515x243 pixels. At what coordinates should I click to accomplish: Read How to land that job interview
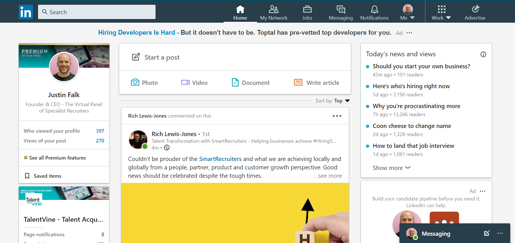point(413,146)
